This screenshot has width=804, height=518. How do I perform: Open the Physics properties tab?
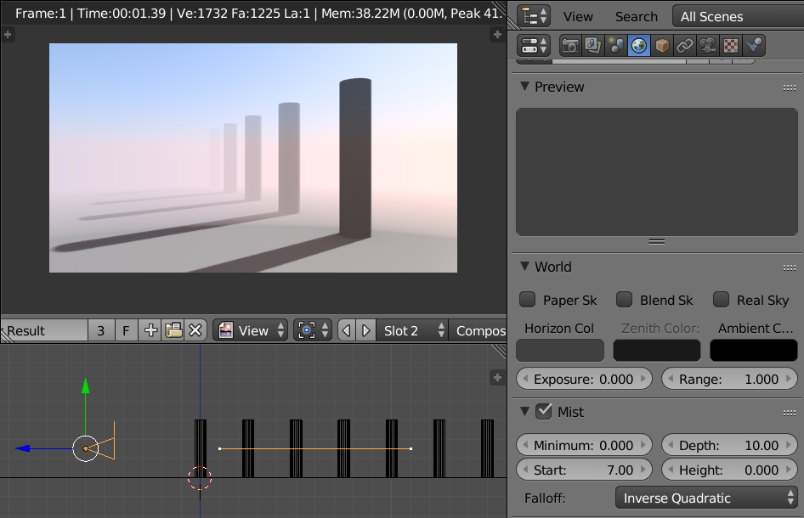click(x=754, y=45)
